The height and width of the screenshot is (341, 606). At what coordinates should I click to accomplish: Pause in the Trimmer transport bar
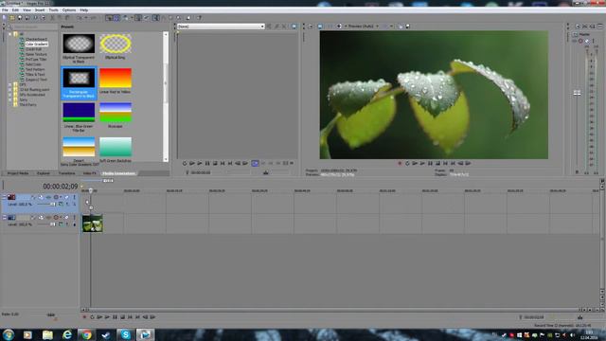[x=207, y=164]
